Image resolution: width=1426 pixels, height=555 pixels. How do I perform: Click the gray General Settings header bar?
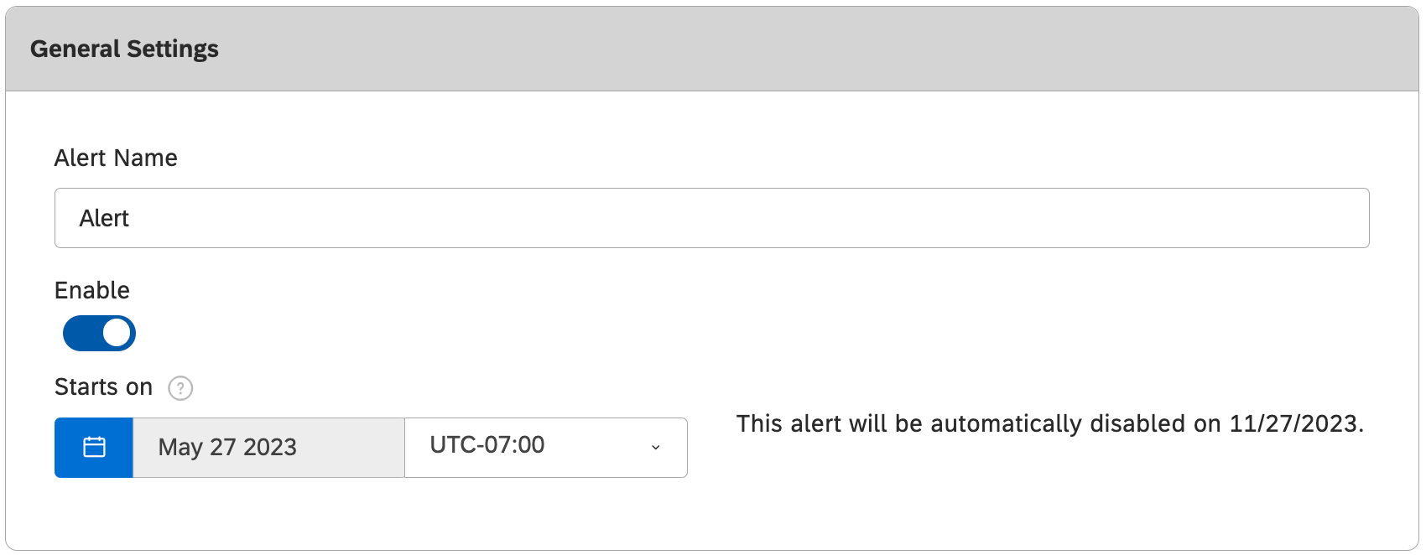pyautogui.click(x=755, y=49)
